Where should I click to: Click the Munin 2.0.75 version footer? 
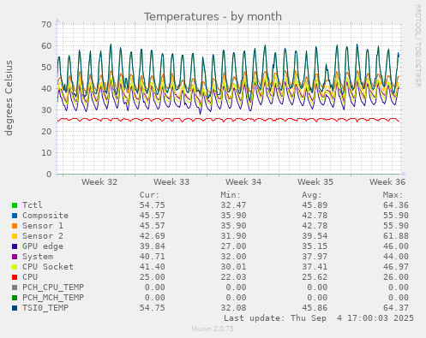(213, 329)
